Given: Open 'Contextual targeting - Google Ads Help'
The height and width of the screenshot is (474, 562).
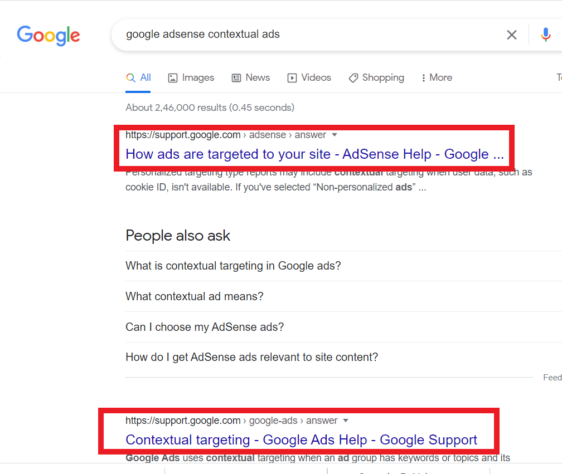Looking at the screenshot, I should click(x=301, y=439).
